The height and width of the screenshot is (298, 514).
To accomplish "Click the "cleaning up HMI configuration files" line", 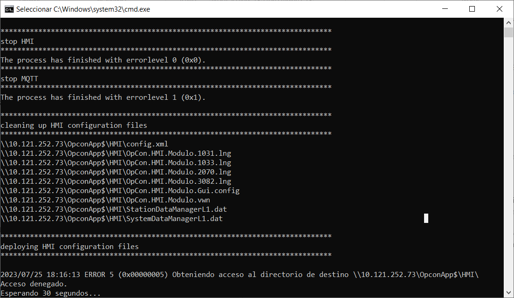I will pos(74,125).
